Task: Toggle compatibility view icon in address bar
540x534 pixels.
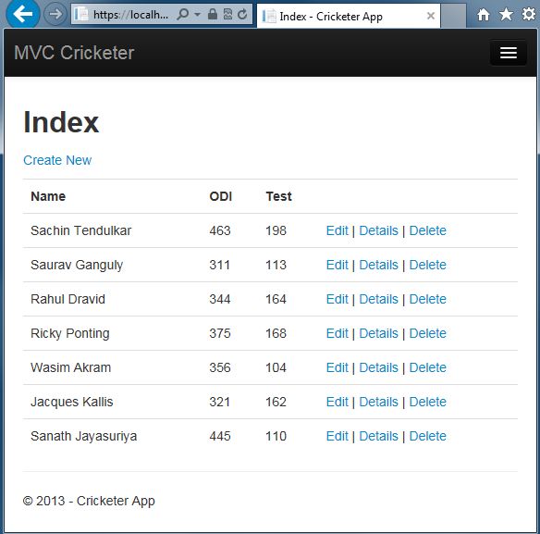Action: click(x=227, y=14)
